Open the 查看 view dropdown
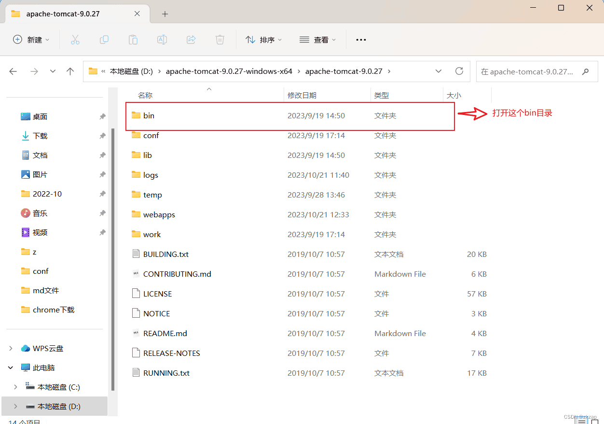604x424 pixels. point(317,40)
